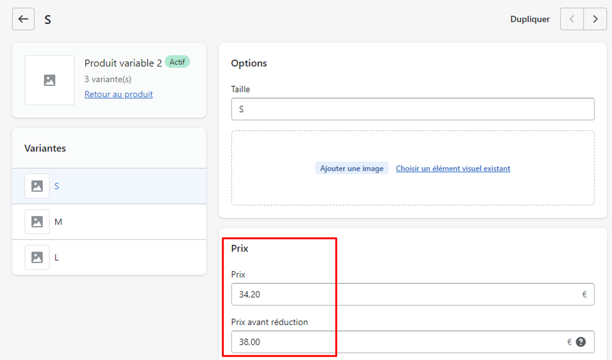Select variant S in Variantes list
Image resolution: width=612 pixels, height=360 pixels.
click(109, 186)
